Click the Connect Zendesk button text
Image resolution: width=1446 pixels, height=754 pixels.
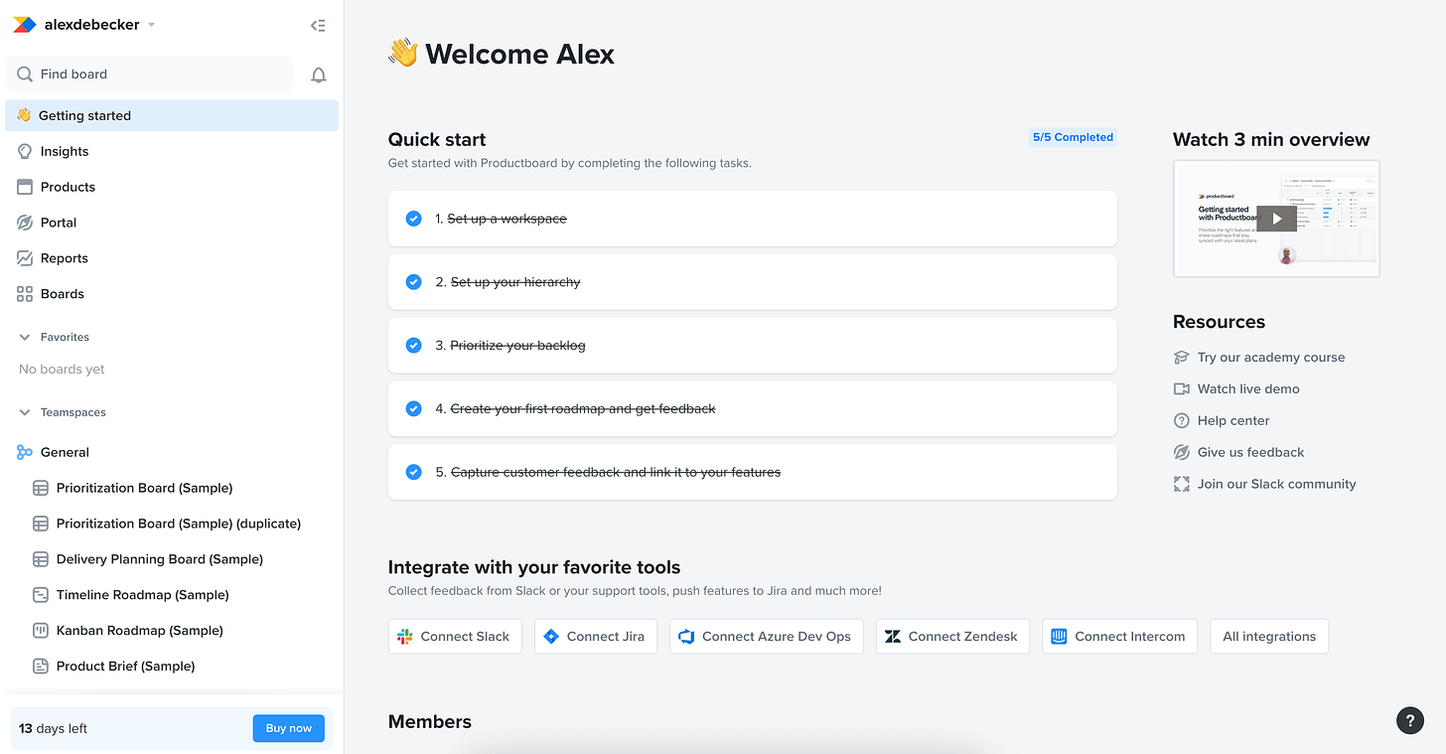click(x=962, y=637)
